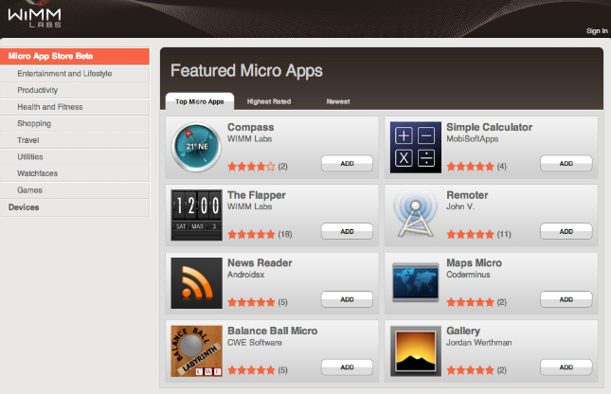Open the Maps Micro world map icon
Image resolution: width=611 pixels, height=394 pixels.
point(416,282)
